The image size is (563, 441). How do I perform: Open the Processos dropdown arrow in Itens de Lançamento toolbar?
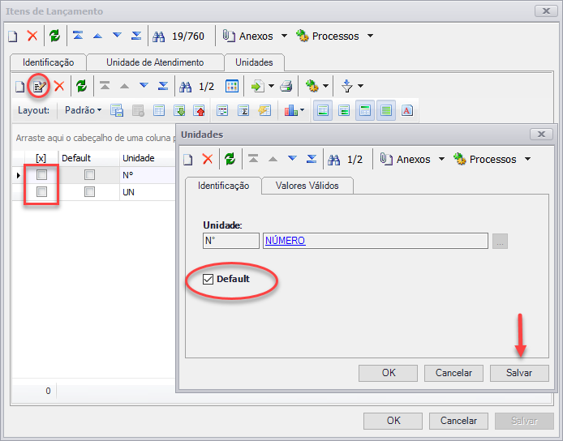click(x=370, y=36)
